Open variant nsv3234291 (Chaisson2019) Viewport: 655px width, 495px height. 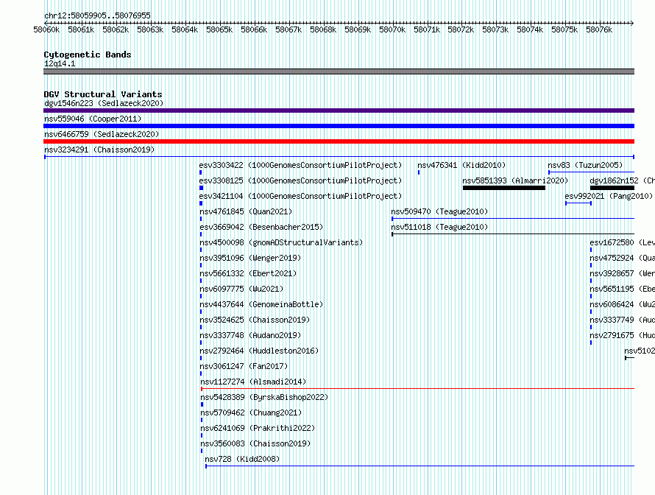point(99,150)
